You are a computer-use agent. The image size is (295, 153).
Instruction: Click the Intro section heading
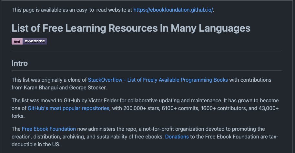(20, 63)
